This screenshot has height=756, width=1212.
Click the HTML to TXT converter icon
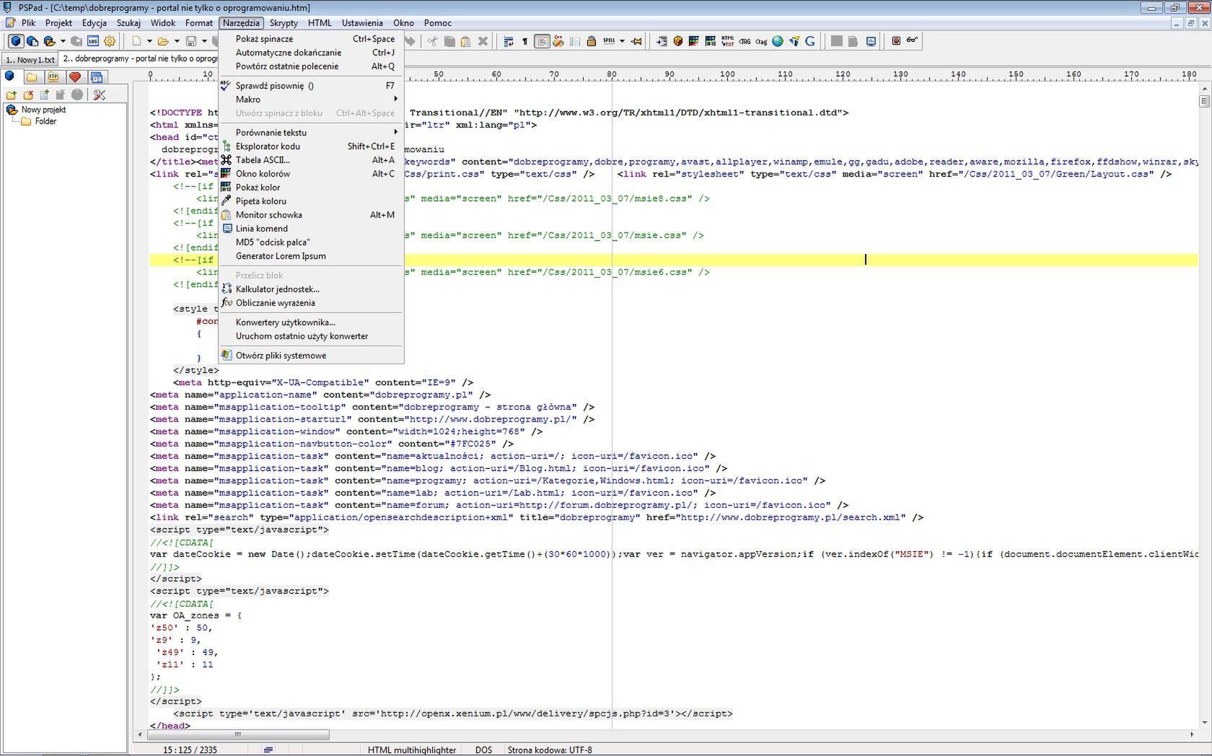(727, 41)
